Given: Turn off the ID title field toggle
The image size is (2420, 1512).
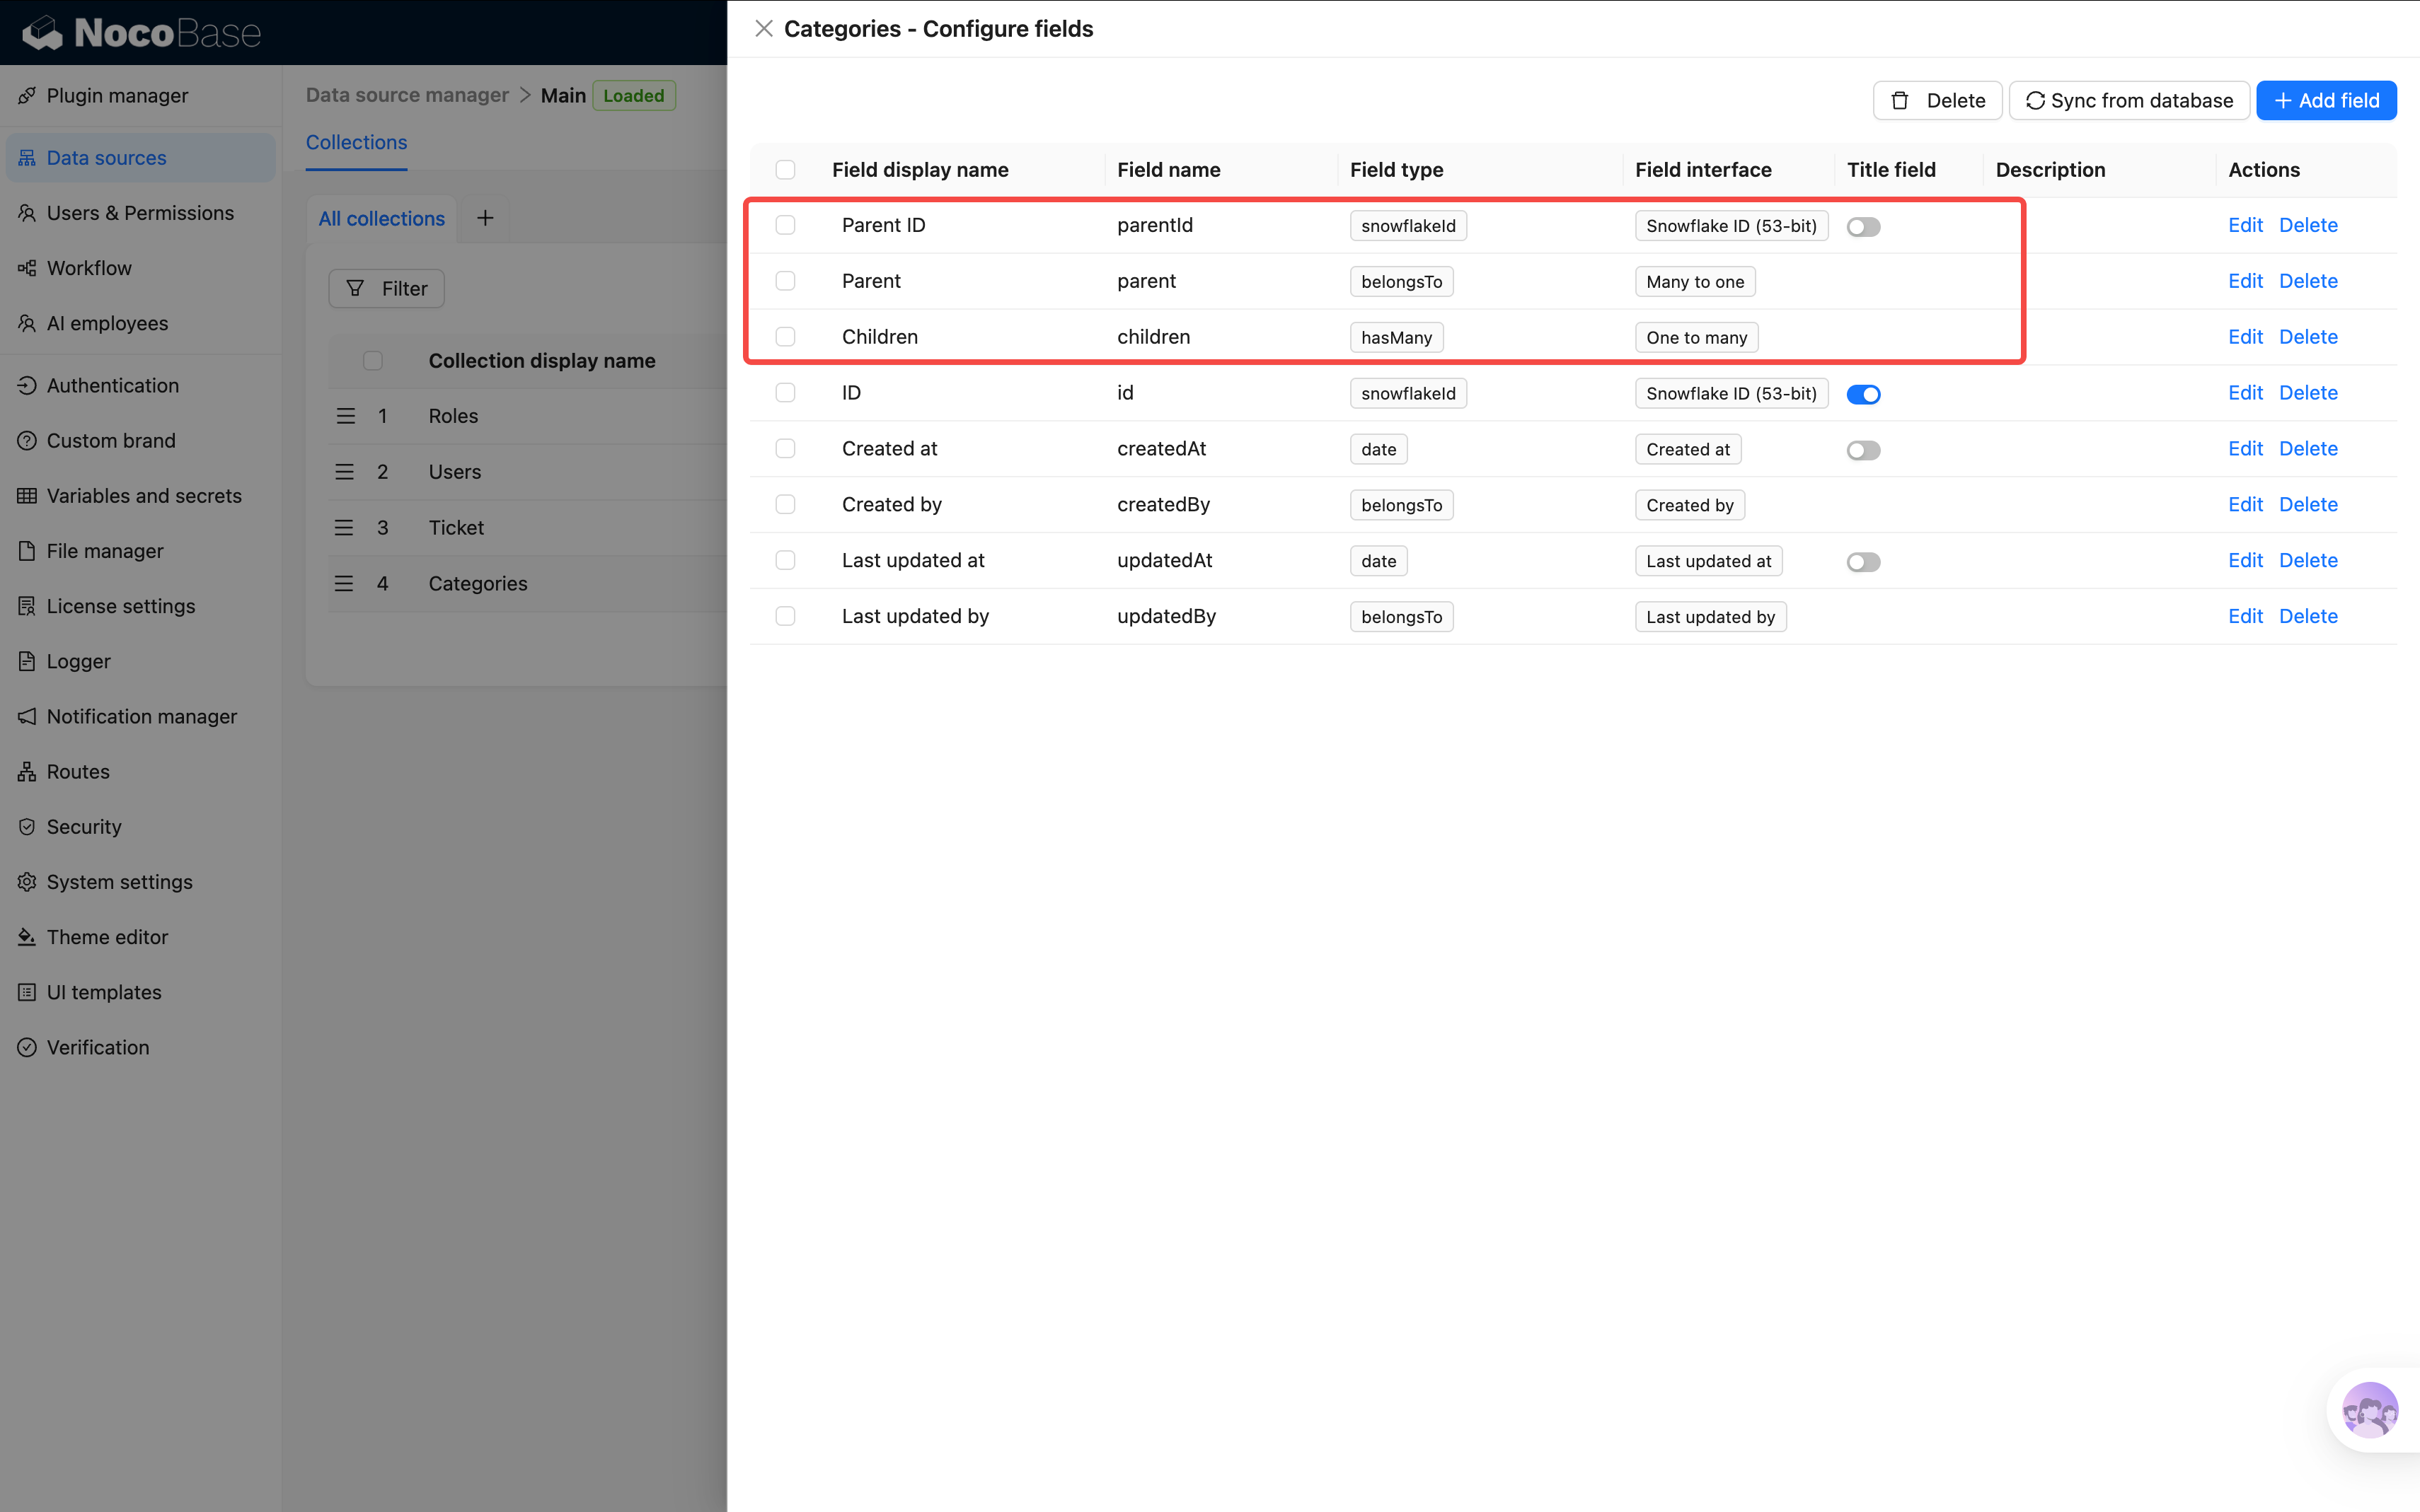Looking at the screenshot, I should click(1863, 394).
